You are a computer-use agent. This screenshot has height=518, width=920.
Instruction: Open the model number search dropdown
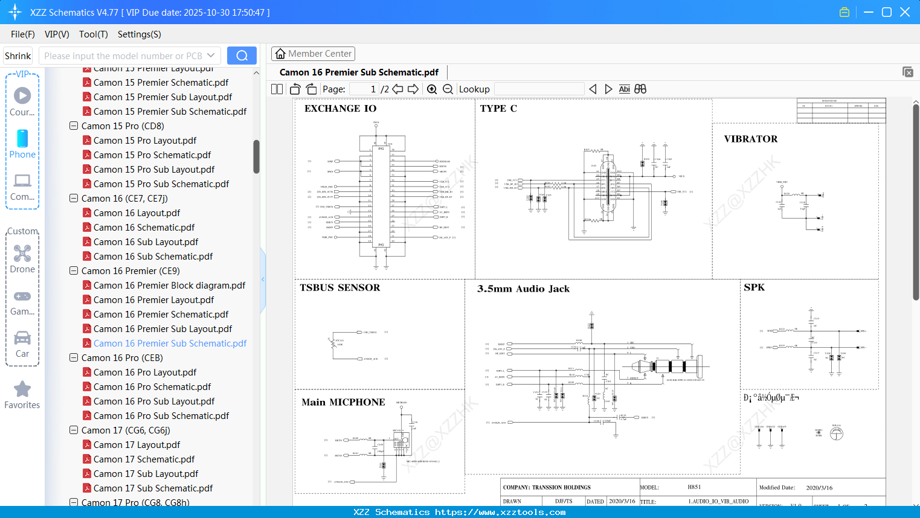coord(210,55)
